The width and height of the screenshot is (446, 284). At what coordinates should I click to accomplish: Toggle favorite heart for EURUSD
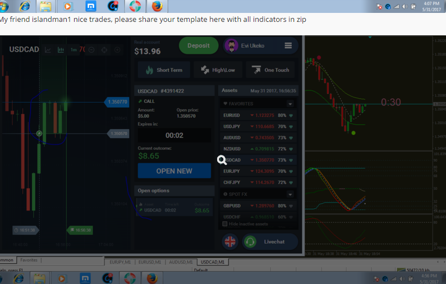click(x=291, y=116)
